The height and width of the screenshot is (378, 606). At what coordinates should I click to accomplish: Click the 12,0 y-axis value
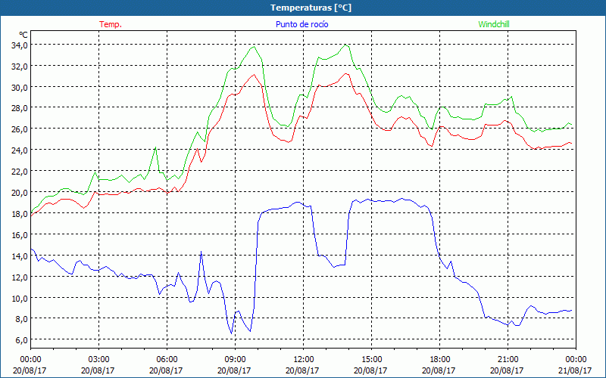pyautogui.click(x=20, y=277)
